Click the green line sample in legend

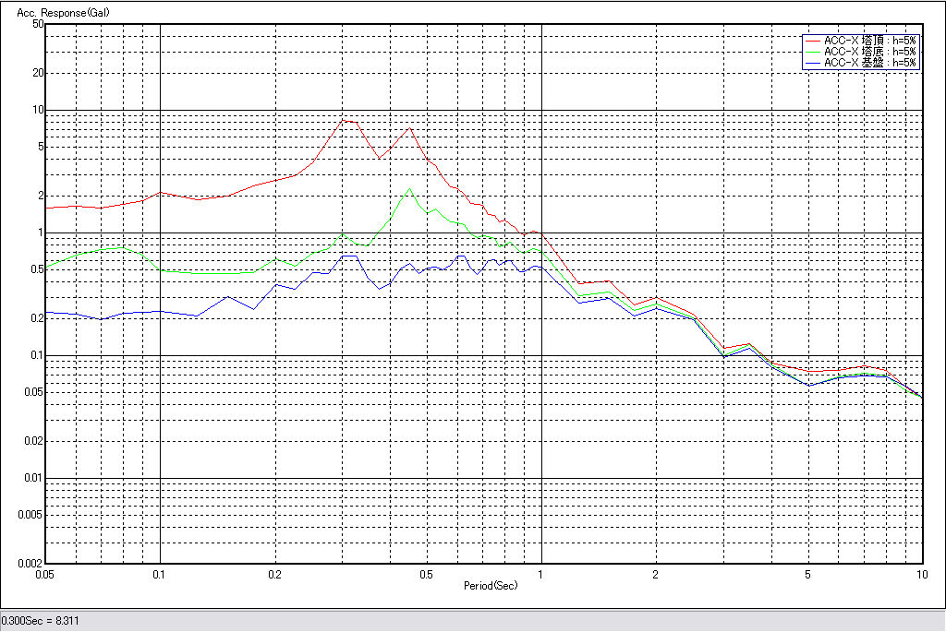[x=812, y=52]
